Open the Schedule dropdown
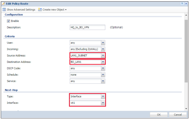The height and width of the screenshot is (120, 190). (103, 75)
